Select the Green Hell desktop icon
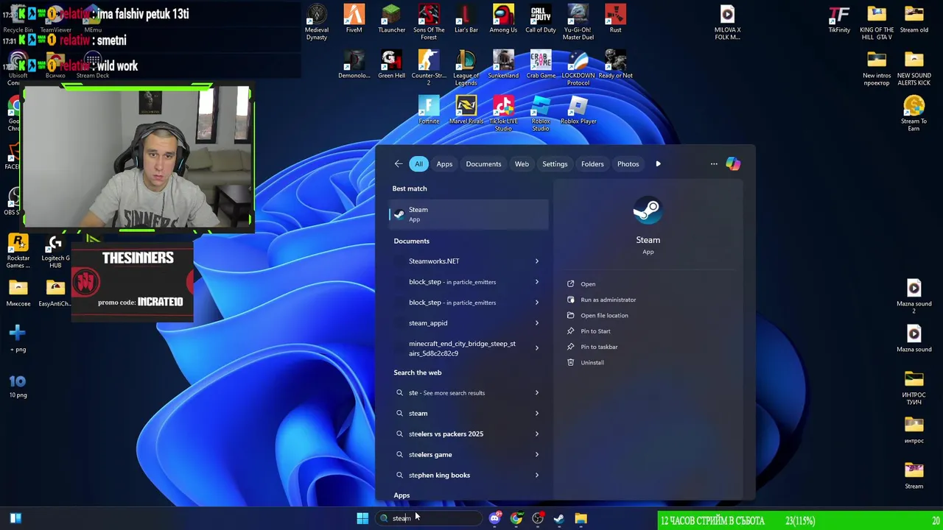943x530 pixels. (391, 65)
